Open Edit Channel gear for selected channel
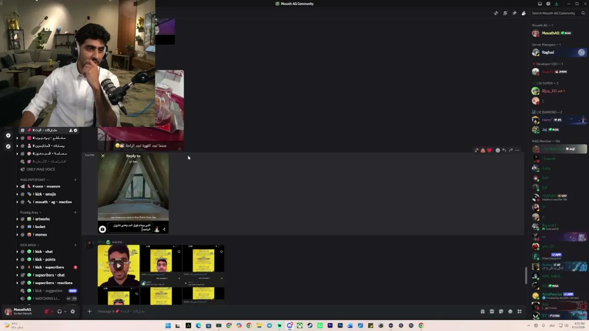This screenshot has height=331, width=589. point(75,130)
